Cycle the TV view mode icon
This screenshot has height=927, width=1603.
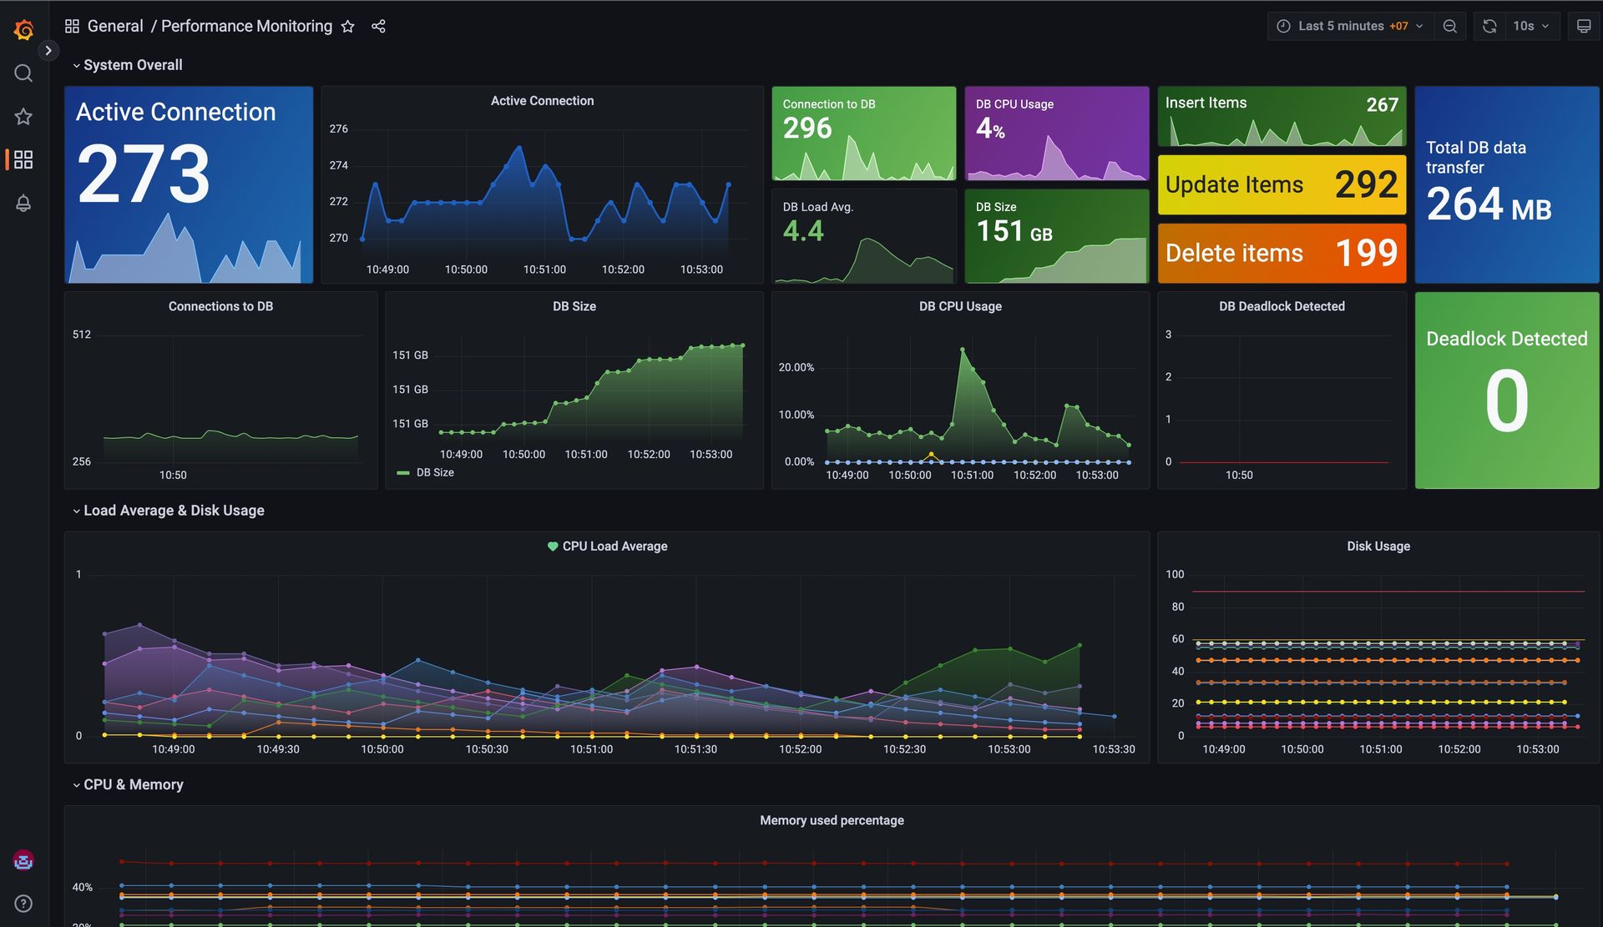1583,27
